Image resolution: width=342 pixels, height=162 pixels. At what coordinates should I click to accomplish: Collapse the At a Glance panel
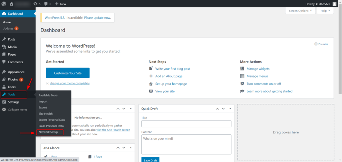(131, 148)
